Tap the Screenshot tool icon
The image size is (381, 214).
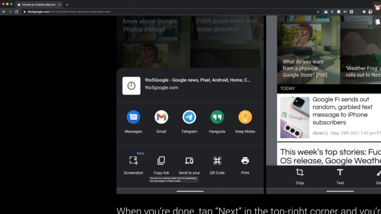point(133,160)
